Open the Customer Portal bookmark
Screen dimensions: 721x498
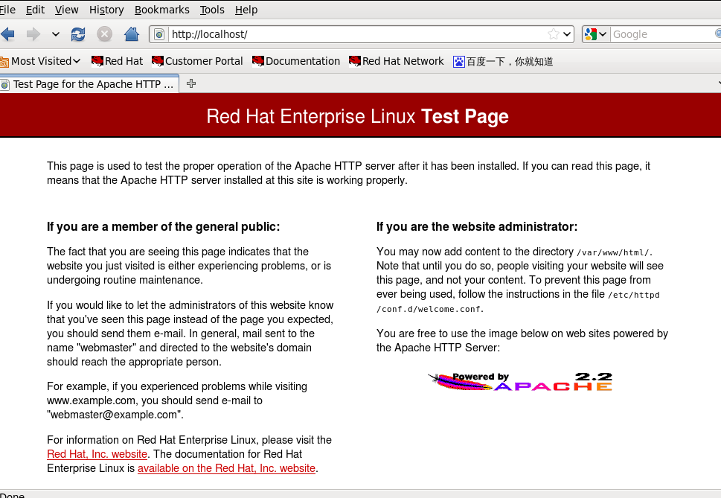coord(197,61)
